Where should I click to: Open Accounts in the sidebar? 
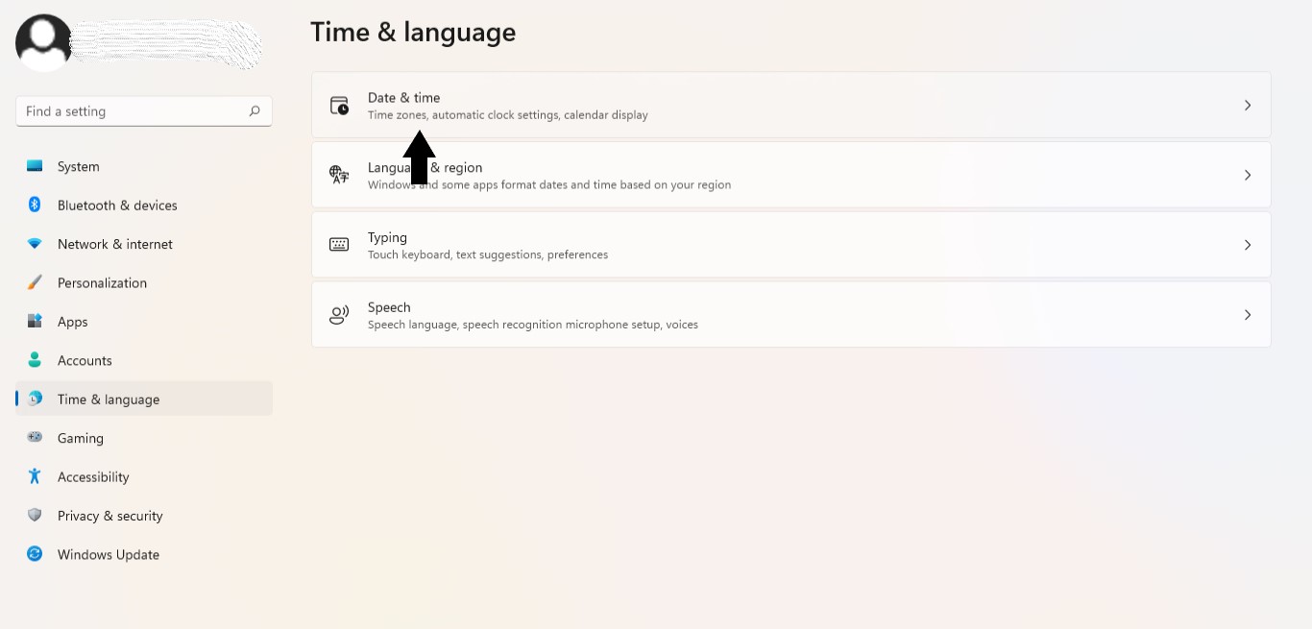point(144,360)
